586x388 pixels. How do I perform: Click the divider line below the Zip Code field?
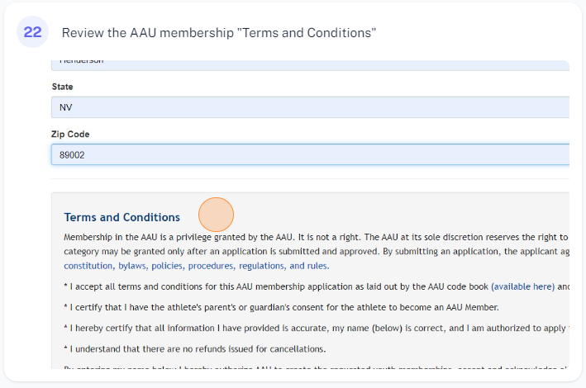[310, 178]
